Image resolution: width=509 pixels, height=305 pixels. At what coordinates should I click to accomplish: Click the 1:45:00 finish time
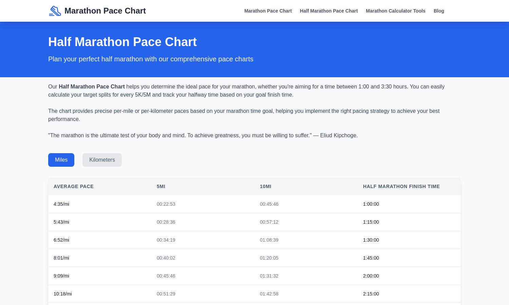tap(371, 258)
